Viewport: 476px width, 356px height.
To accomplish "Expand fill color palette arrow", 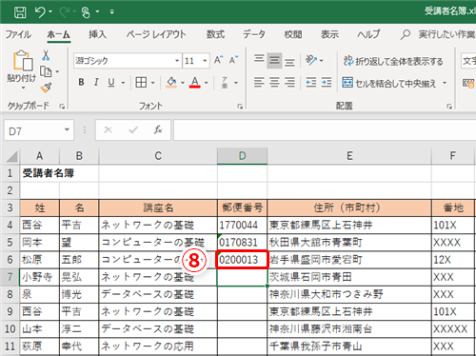I will click(183, 83).
